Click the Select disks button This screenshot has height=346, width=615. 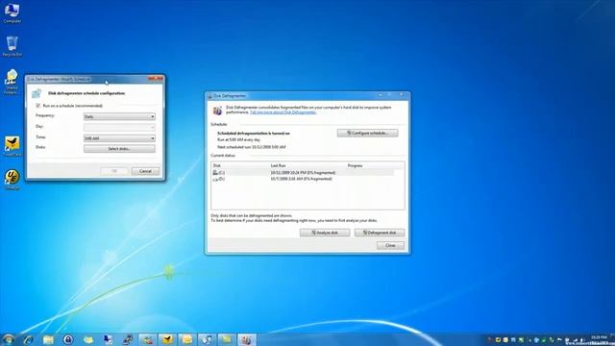pyautogui.click(x=119, y=149)
